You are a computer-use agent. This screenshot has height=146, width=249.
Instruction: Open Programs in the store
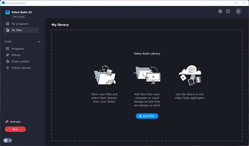tap(21, 49)
